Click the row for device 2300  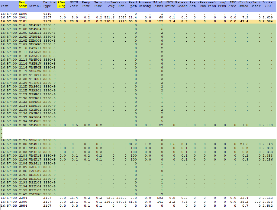pos(138,202)
